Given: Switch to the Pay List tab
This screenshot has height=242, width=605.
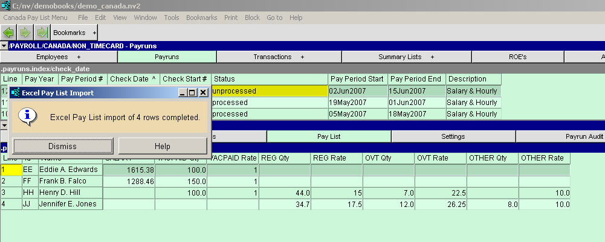Looking at the screenshot, I should tap(329, 137).
